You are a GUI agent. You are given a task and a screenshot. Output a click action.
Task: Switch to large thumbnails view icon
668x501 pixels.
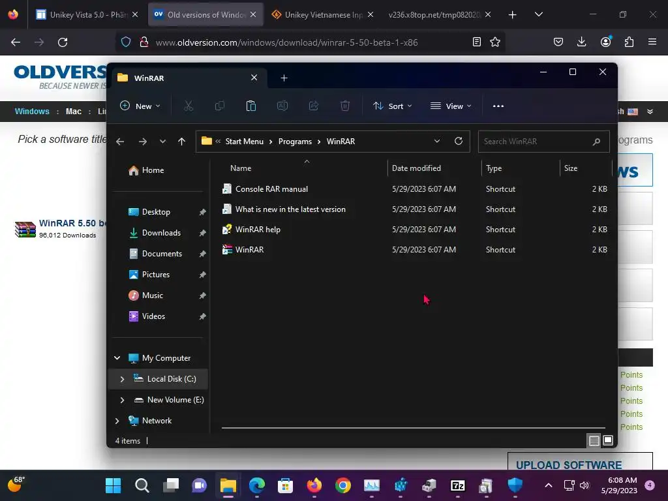tap(608, 440)
